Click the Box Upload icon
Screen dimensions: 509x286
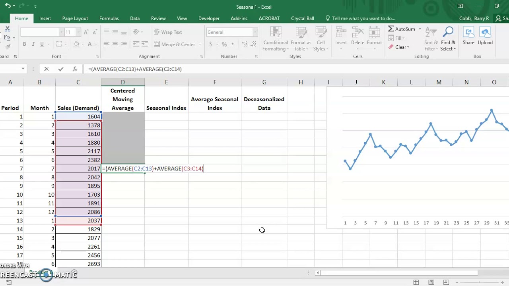485,36
